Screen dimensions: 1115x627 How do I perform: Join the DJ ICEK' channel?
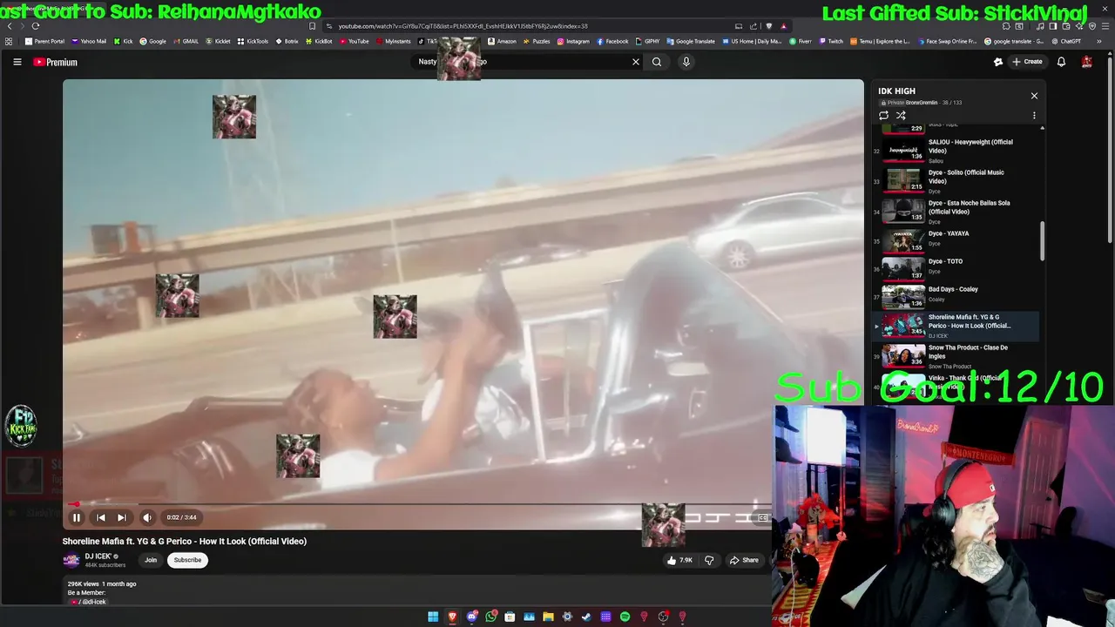tap(151, 560)
